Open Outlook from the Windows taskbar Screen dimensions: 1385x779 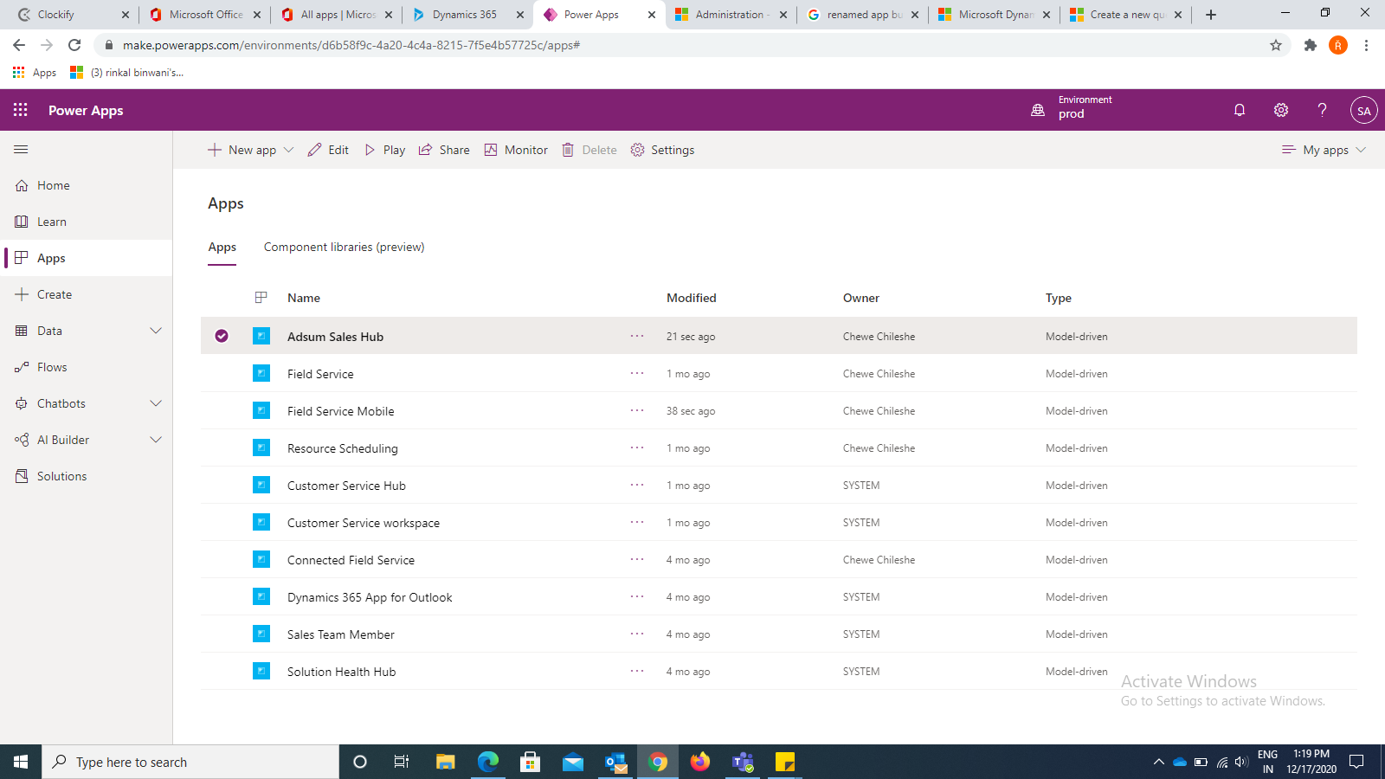pos(615,762)
